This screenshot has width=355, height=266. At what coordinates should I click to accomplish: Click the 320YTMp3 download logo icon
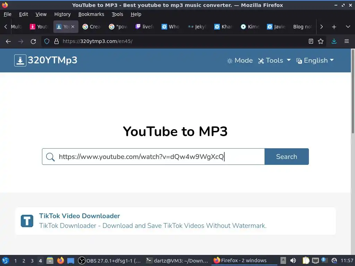pos(20,60)
